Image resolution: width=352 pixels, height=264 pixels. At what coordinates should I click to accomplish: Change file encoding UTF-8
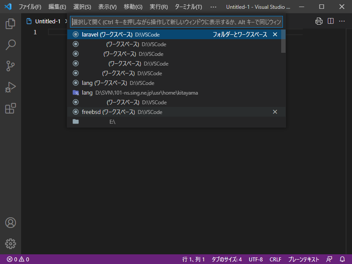(x=256, y=259)
